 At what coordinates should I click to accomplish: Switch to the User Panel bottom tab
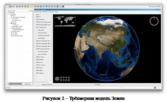click(27, 84)
